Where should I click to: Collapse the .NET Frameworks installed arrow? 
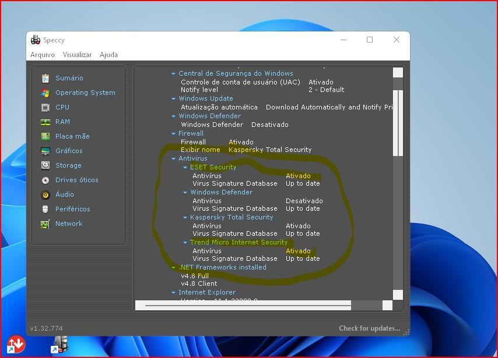[173, 268]
